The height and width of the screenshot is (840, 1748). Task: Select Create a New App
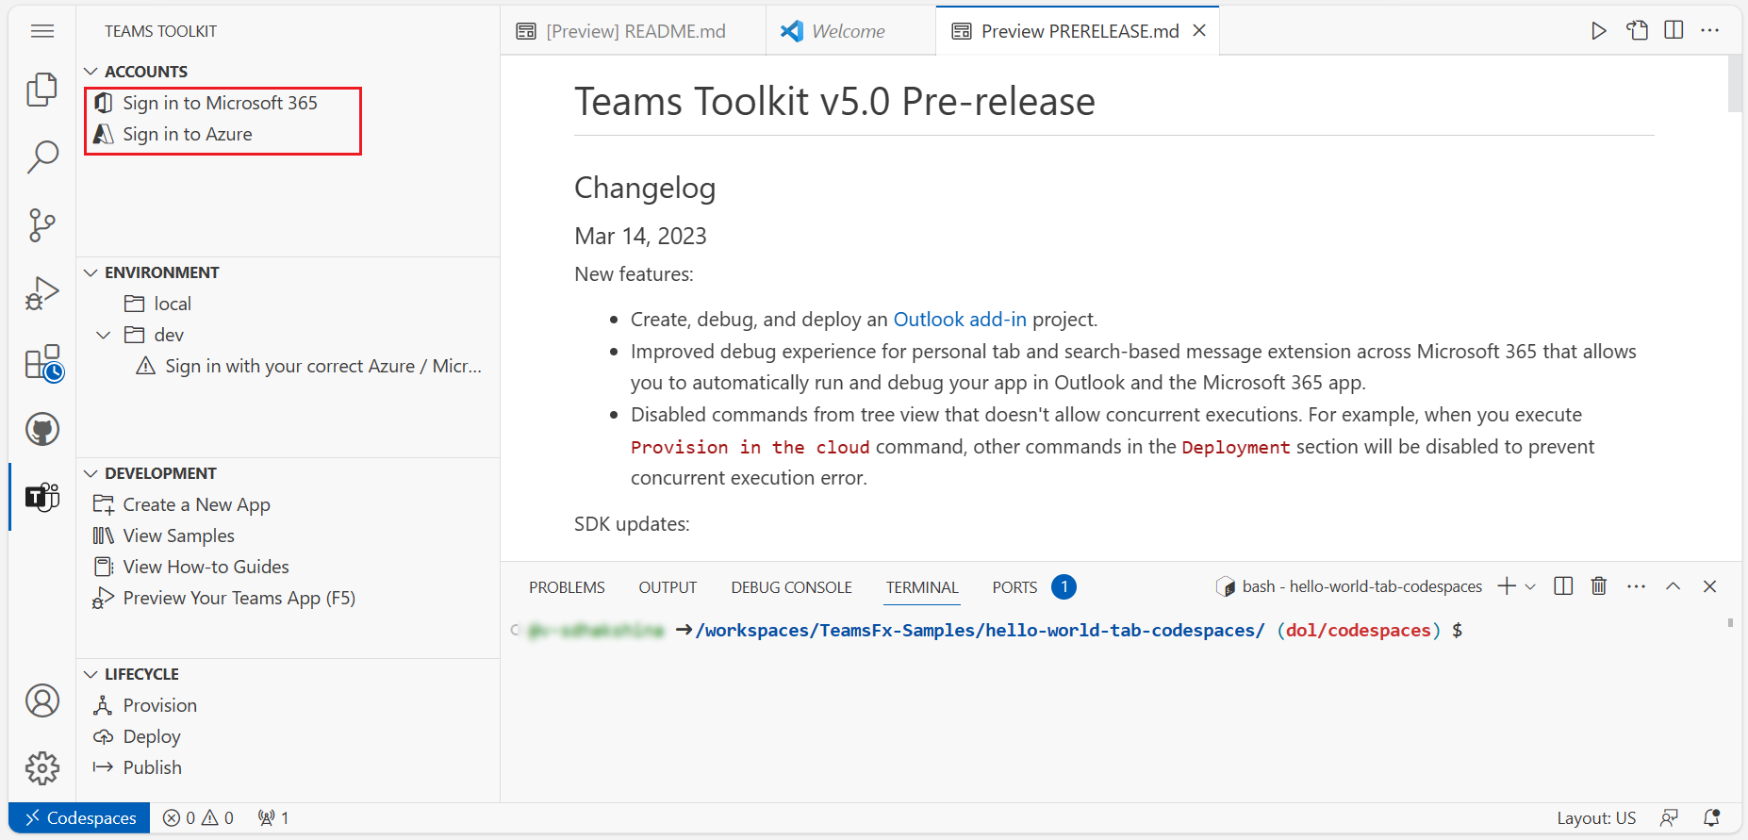coord(196,504)
